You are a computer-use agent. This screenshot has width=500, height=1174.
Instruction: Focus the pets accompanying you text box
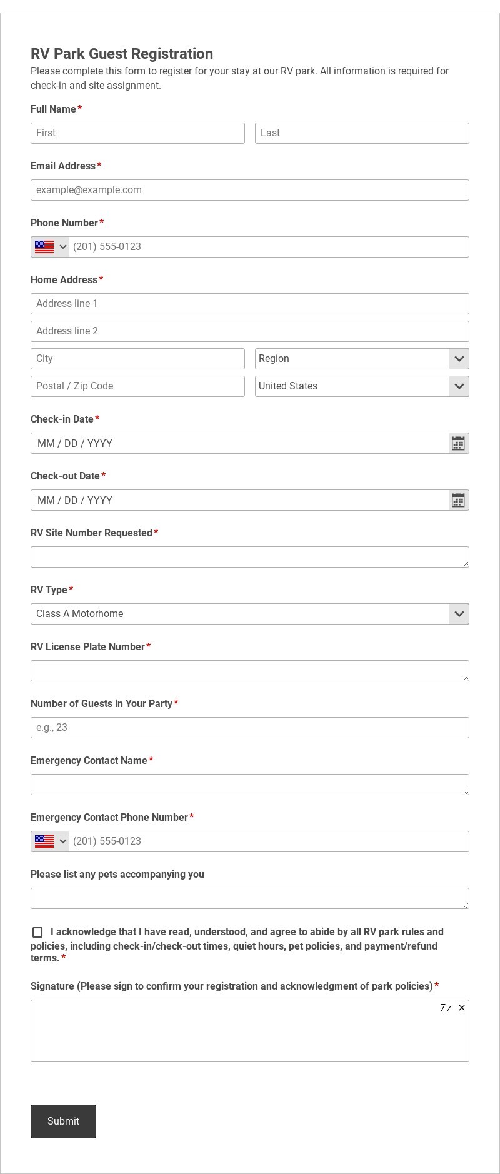coord(250,898)
